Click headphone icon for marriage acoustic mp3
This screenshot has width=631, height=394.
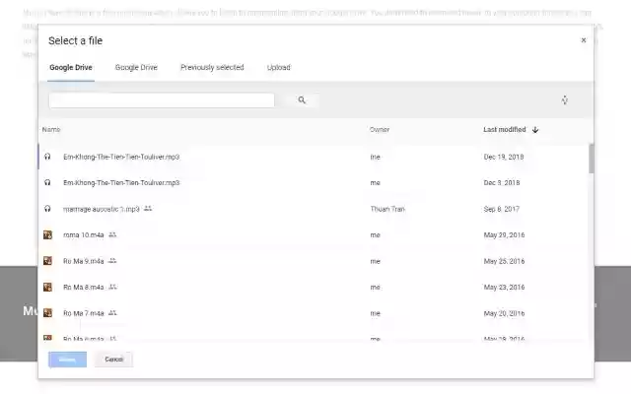pos(47,209)
